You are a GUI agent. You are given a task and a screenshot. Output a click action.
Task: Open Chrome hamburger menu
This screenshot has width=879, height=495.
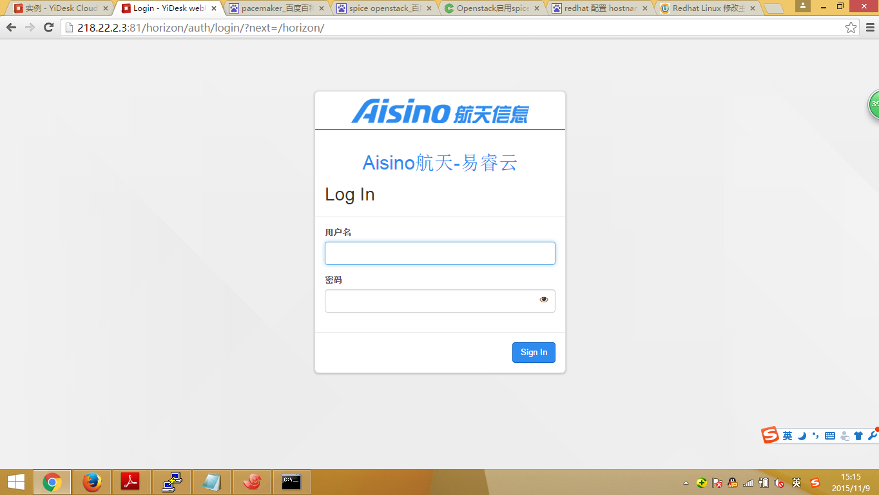870,27
